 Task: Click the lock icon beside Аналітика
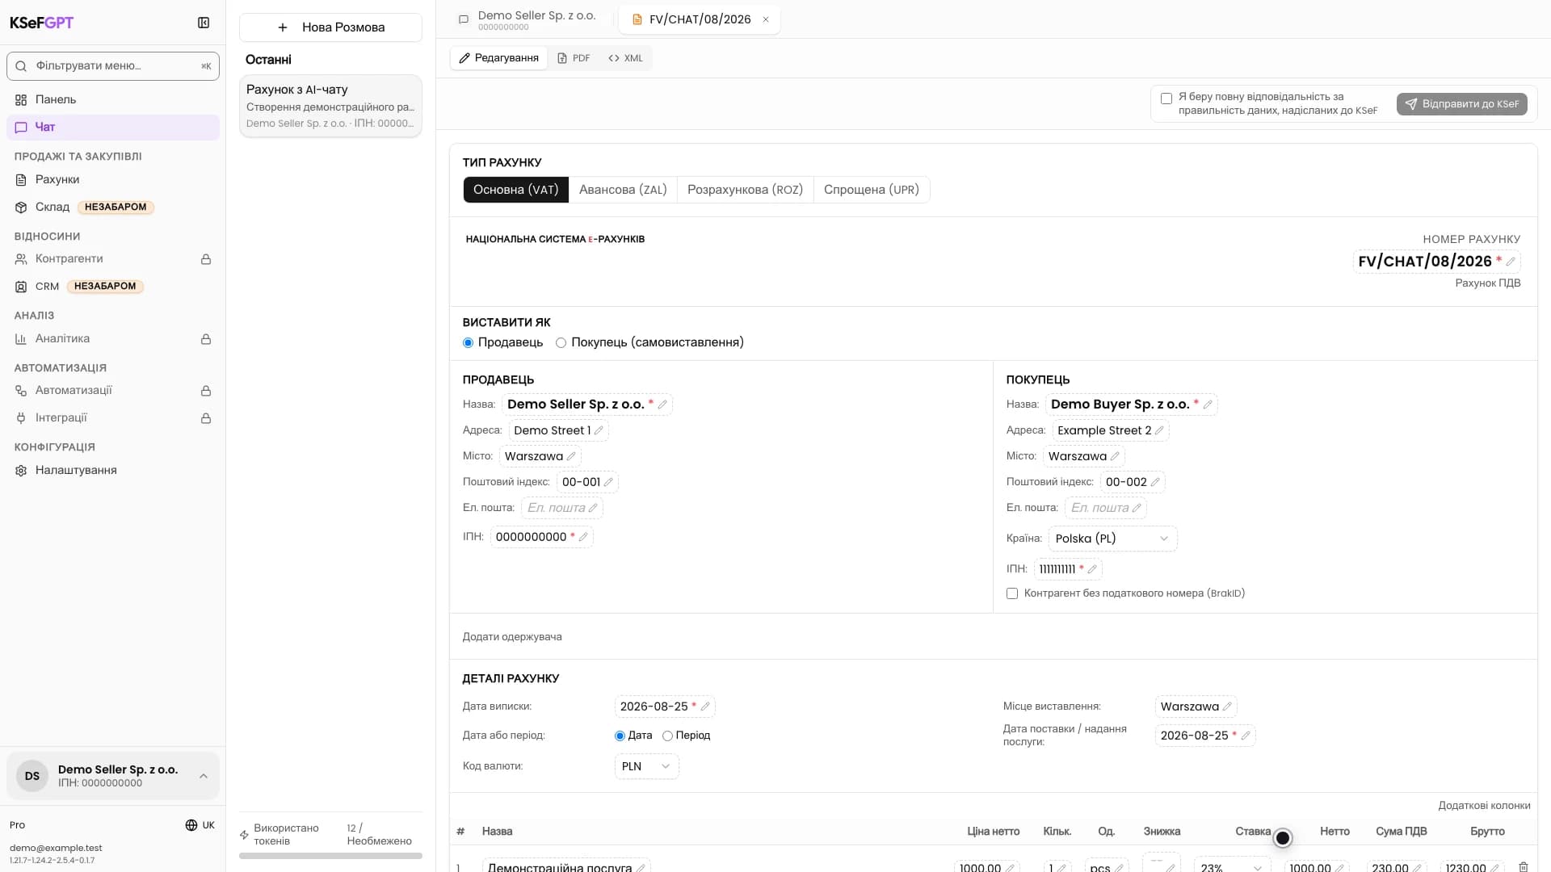point(206,339)
